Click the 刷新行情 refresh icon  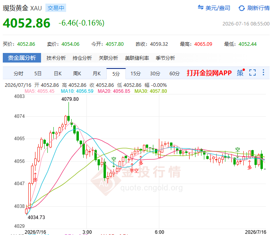coord(241,8)
